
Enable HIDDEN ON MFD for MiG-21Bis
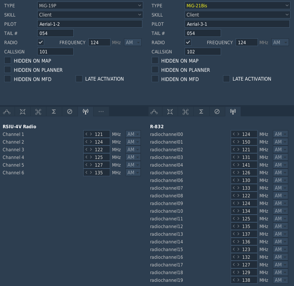click(155, 79)
